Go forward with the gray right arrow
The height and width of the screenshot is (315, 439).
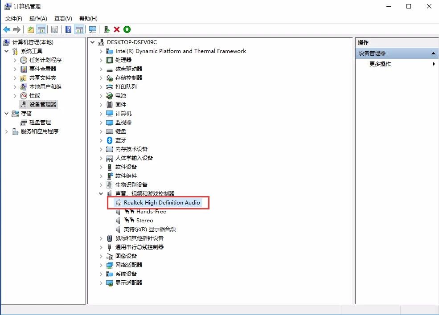[x=17, y=29]
